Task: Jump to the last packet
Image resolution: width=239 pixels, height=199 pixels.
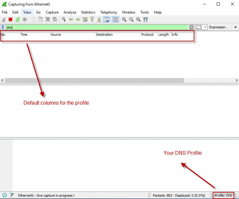Action: (99, 20)
